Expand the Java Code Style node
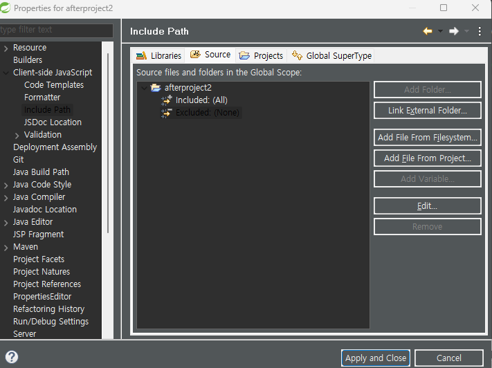492x368 pixels. (x=6, y=185)
